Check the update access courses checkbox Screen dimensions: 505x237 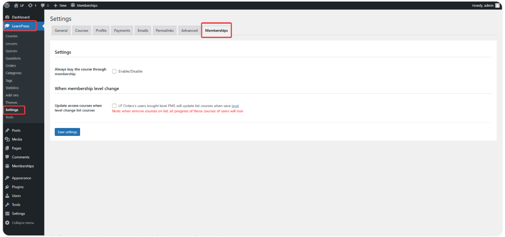[x=114, y=106]
